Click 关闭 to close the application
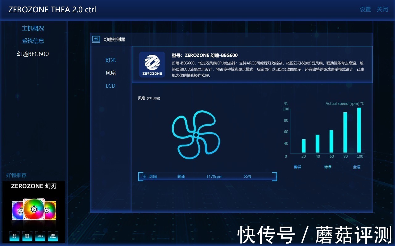Viewport: 395px width, 246px height. (382, 9)
